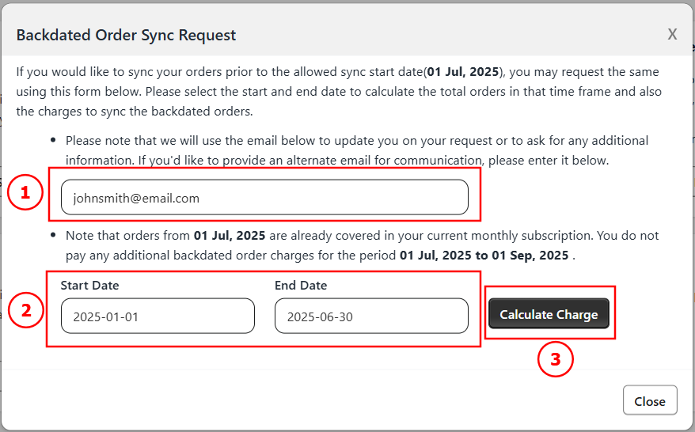
Task: Click the Backdated Order Sync Request title
Action: 126,35
